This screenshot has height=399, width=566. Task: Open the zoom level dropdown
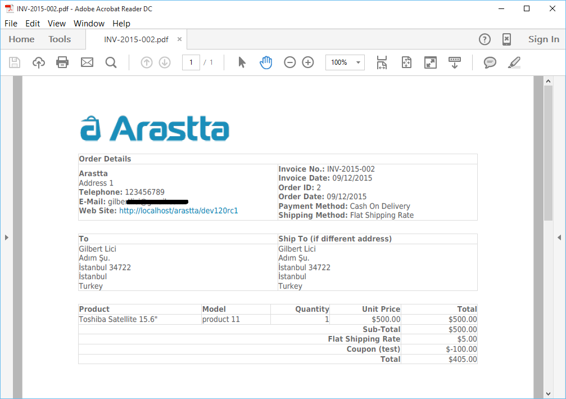[x=358, y=62]
